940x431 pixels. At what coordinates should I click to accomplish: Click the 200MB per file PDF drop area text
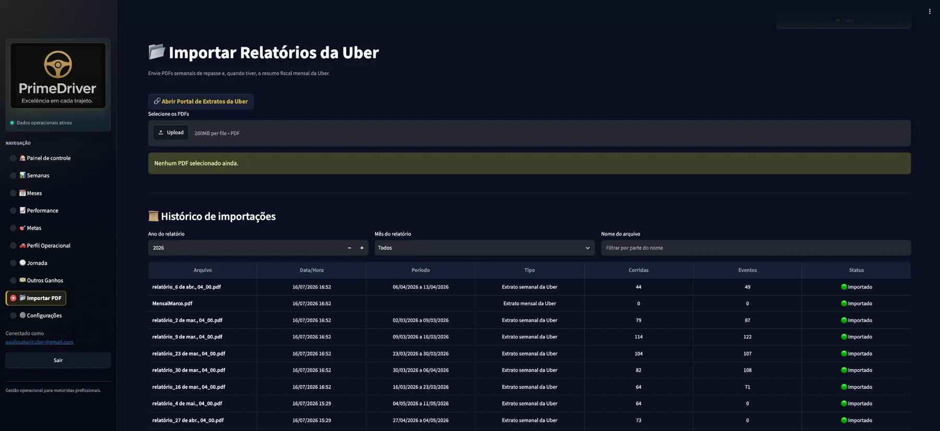coord(217,133)
